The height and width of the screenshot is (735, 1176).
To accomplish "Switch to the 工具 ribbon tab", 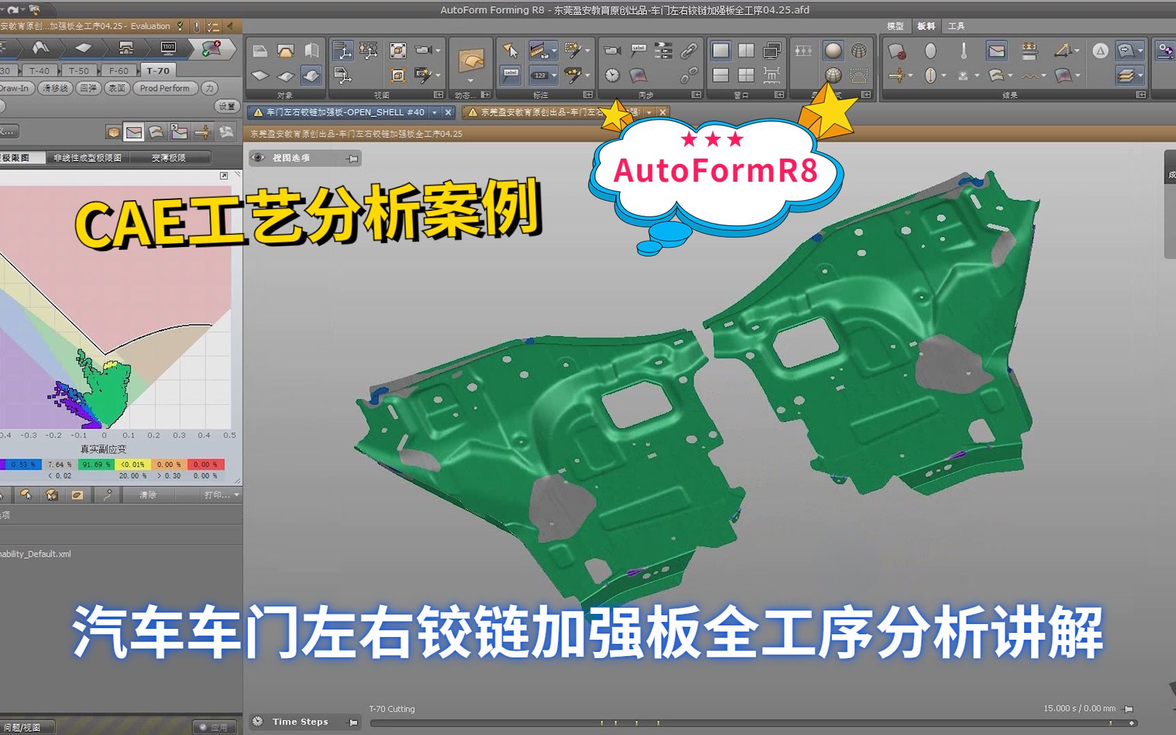I will pyautogui.click(x=956, y=26).
